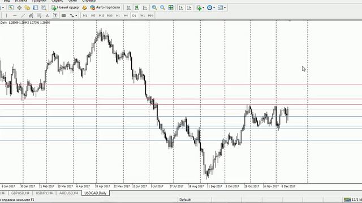
Task: Select the trendline drawing tool
Action: pyautogui.click(x=23, y=15)
